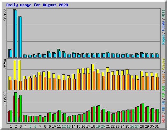Image resolution: width=167 pixels, height=130 pixels.
Task: Click day label 23 on the x-axis
Action: click(117, 126)
